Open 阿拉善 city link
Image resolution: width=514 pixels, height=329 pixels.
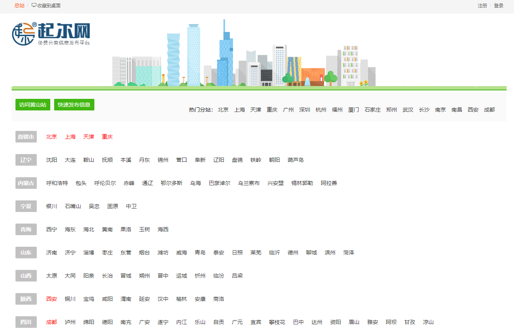pos(329,183)
